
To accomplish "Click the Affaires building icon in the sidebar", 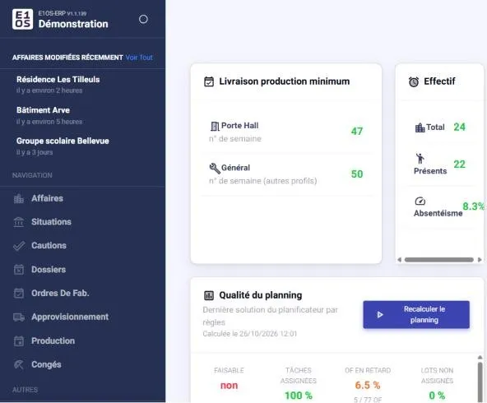I will coord(19,198).
